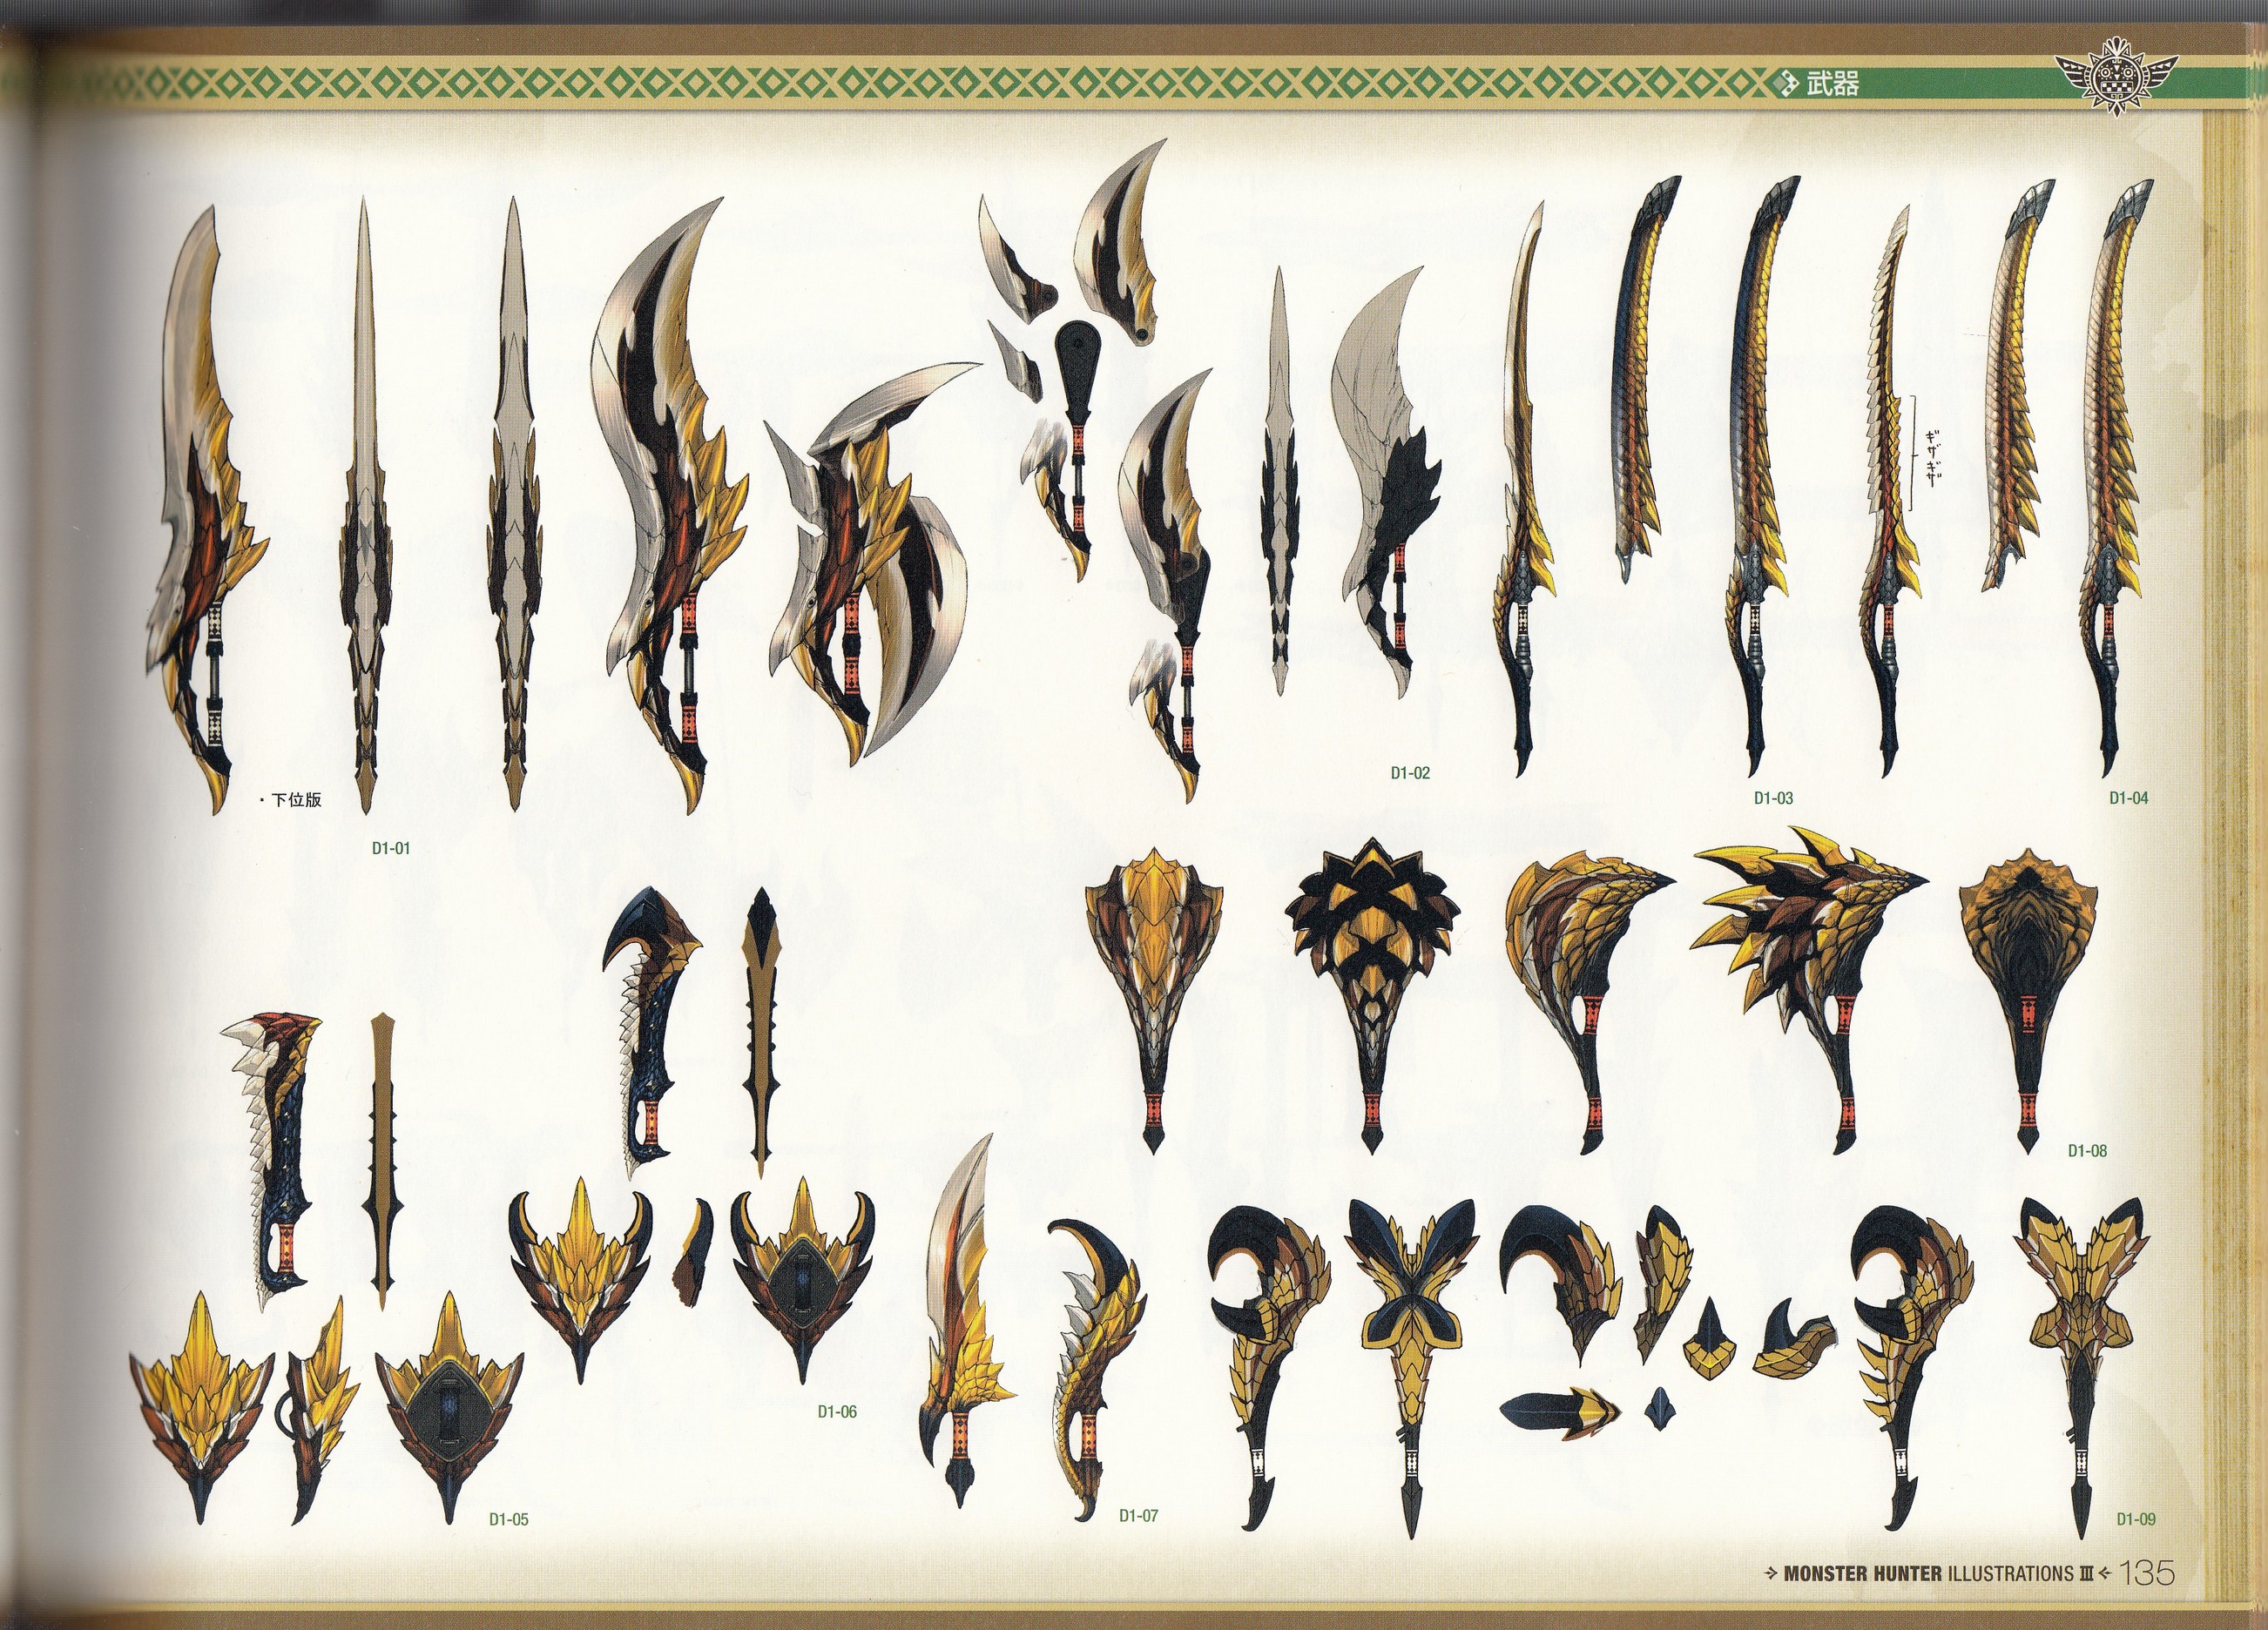The height and width of the screenshot is (1630, 2268).
Task: Click the D1-06 caption label
Action: point(836,1412)
